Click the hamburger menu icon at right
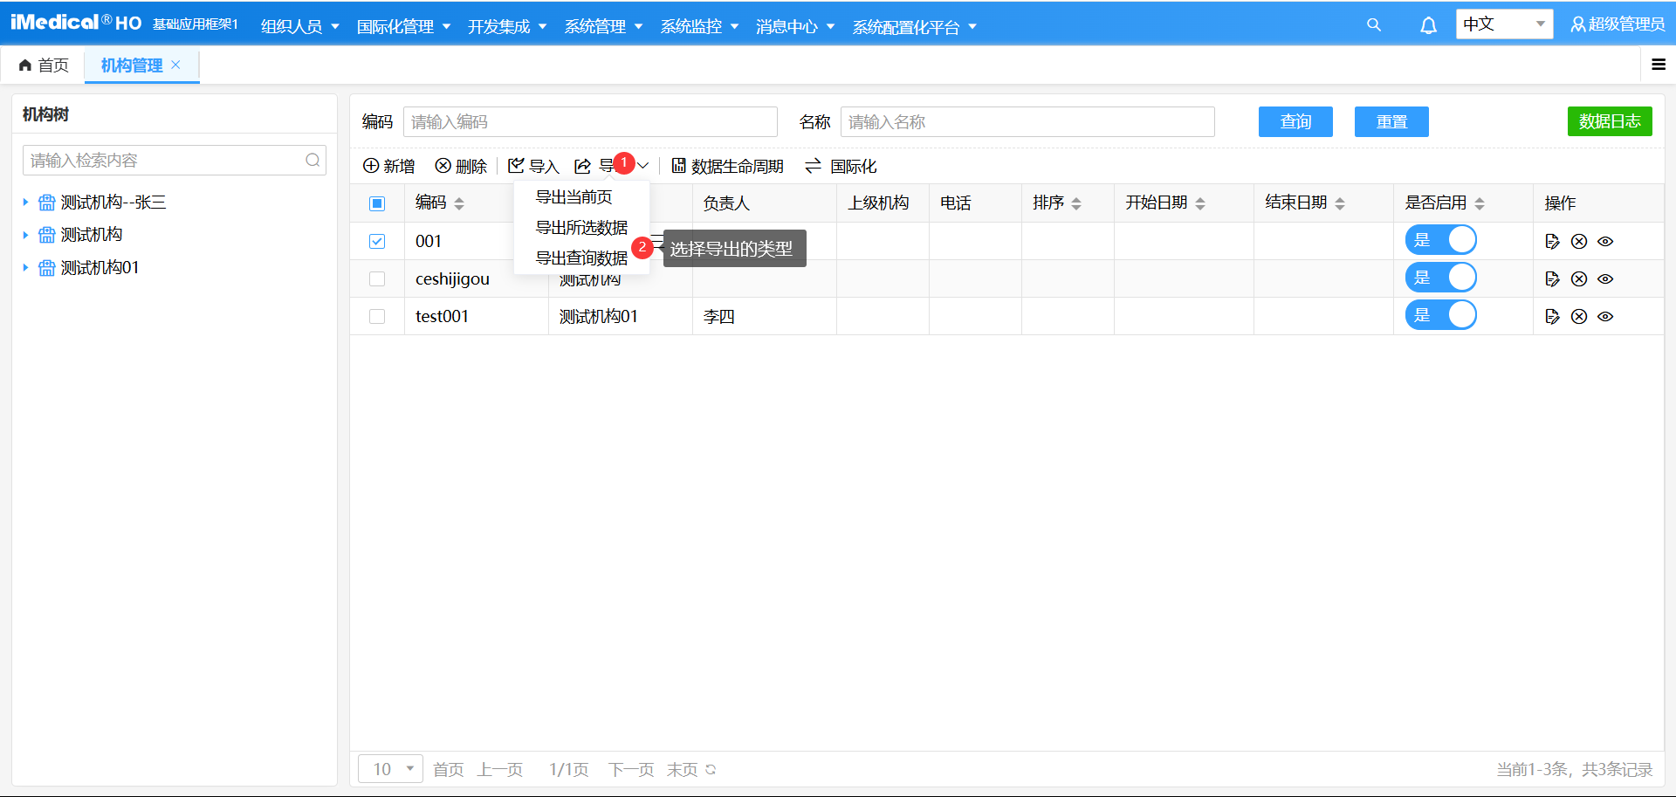Viewport: 1676px width, 797px height. coord(1658,65)
